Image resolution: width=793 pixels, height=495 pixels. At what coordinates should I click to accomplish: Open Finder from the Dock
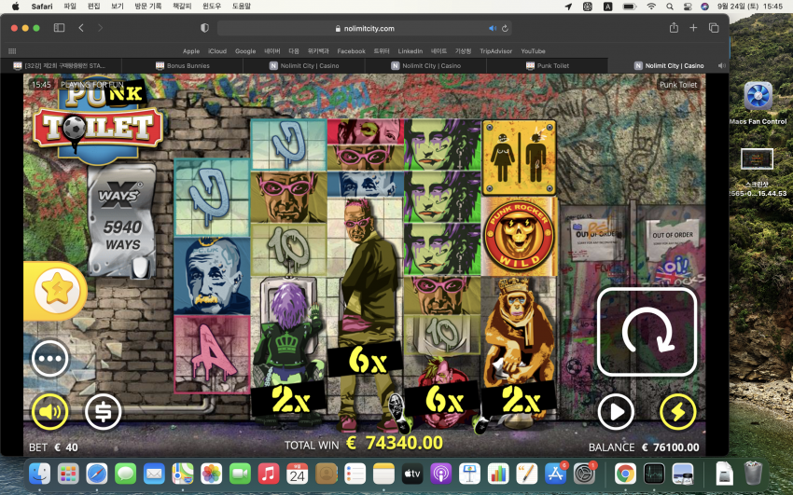39,474
